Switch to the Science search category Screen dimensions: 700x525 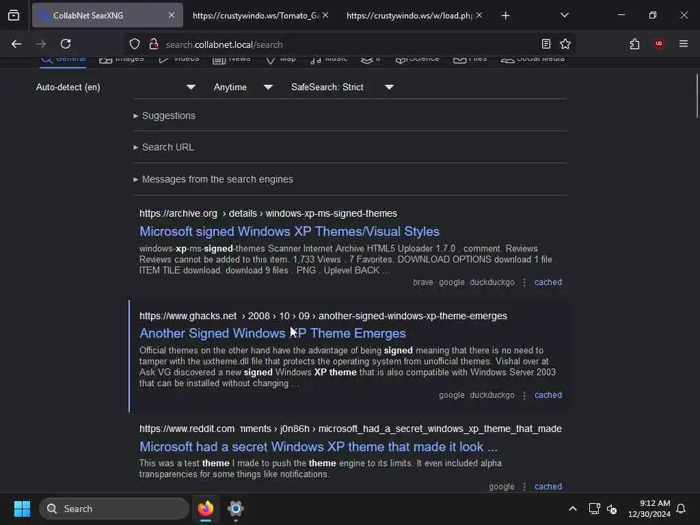click(417, 60)
